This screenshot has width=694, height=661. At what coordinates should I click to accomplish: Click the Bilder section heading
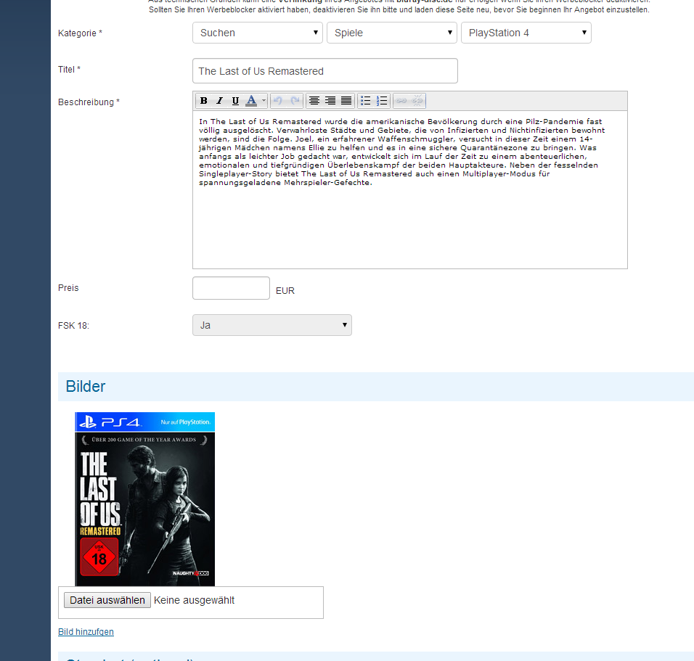pyautogui.click(x=86, y=386)
